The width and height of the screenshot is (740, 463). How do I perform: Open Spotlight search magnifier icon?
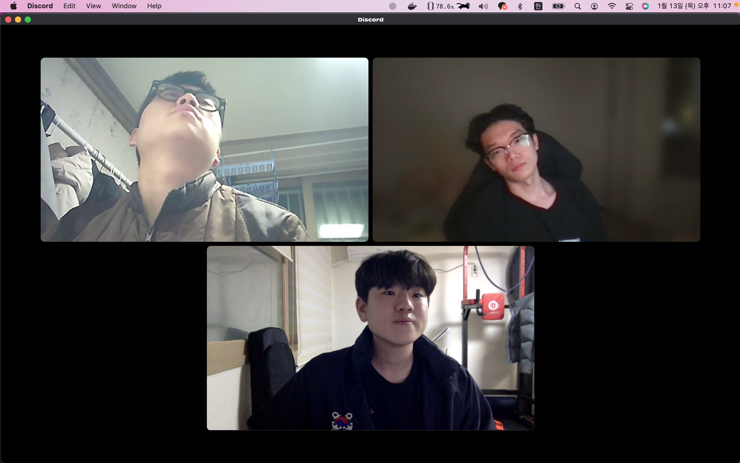[x=578, y=6]
